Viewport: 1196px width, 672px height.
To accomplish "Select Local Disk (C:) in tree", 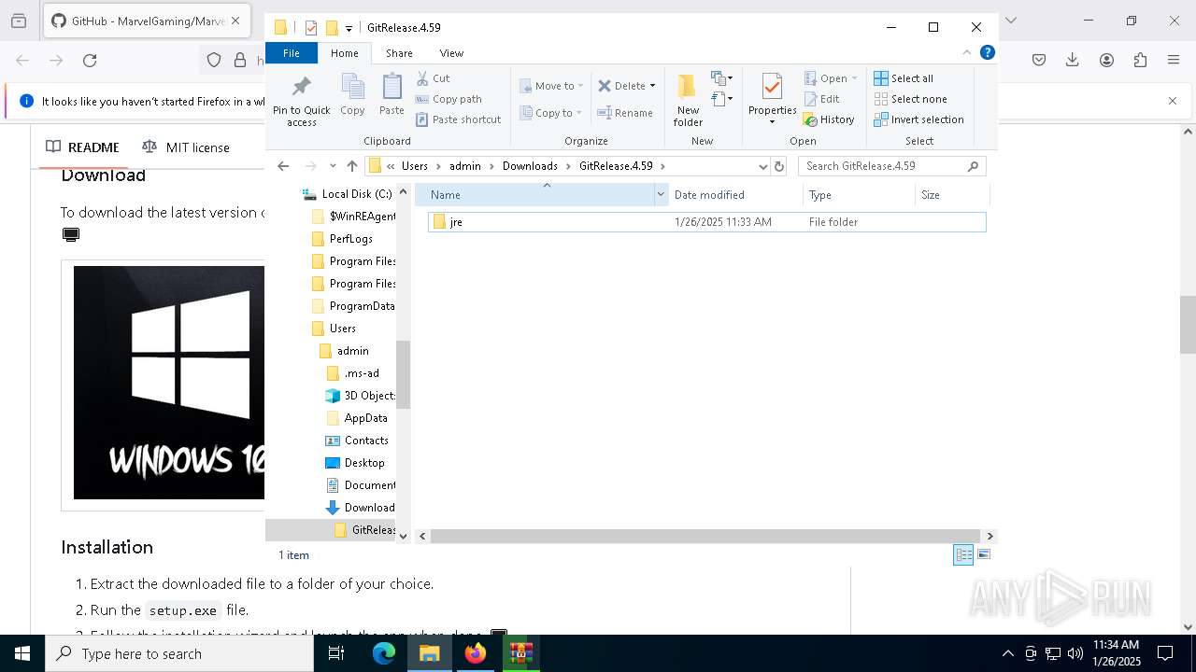I will [348, 194].
